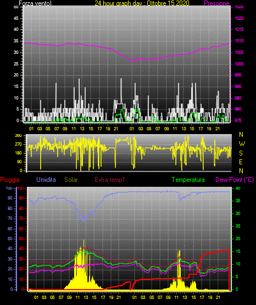Click the S compass direction label

pyautogui.click(x=241, y=153)
